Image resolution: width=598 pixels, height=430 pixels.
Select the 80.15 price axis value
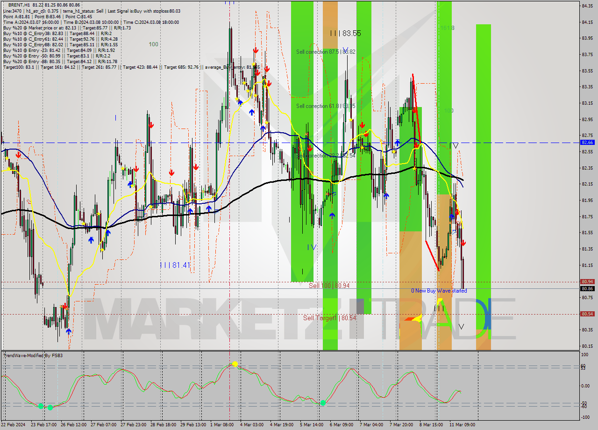[x=587, y=346]
